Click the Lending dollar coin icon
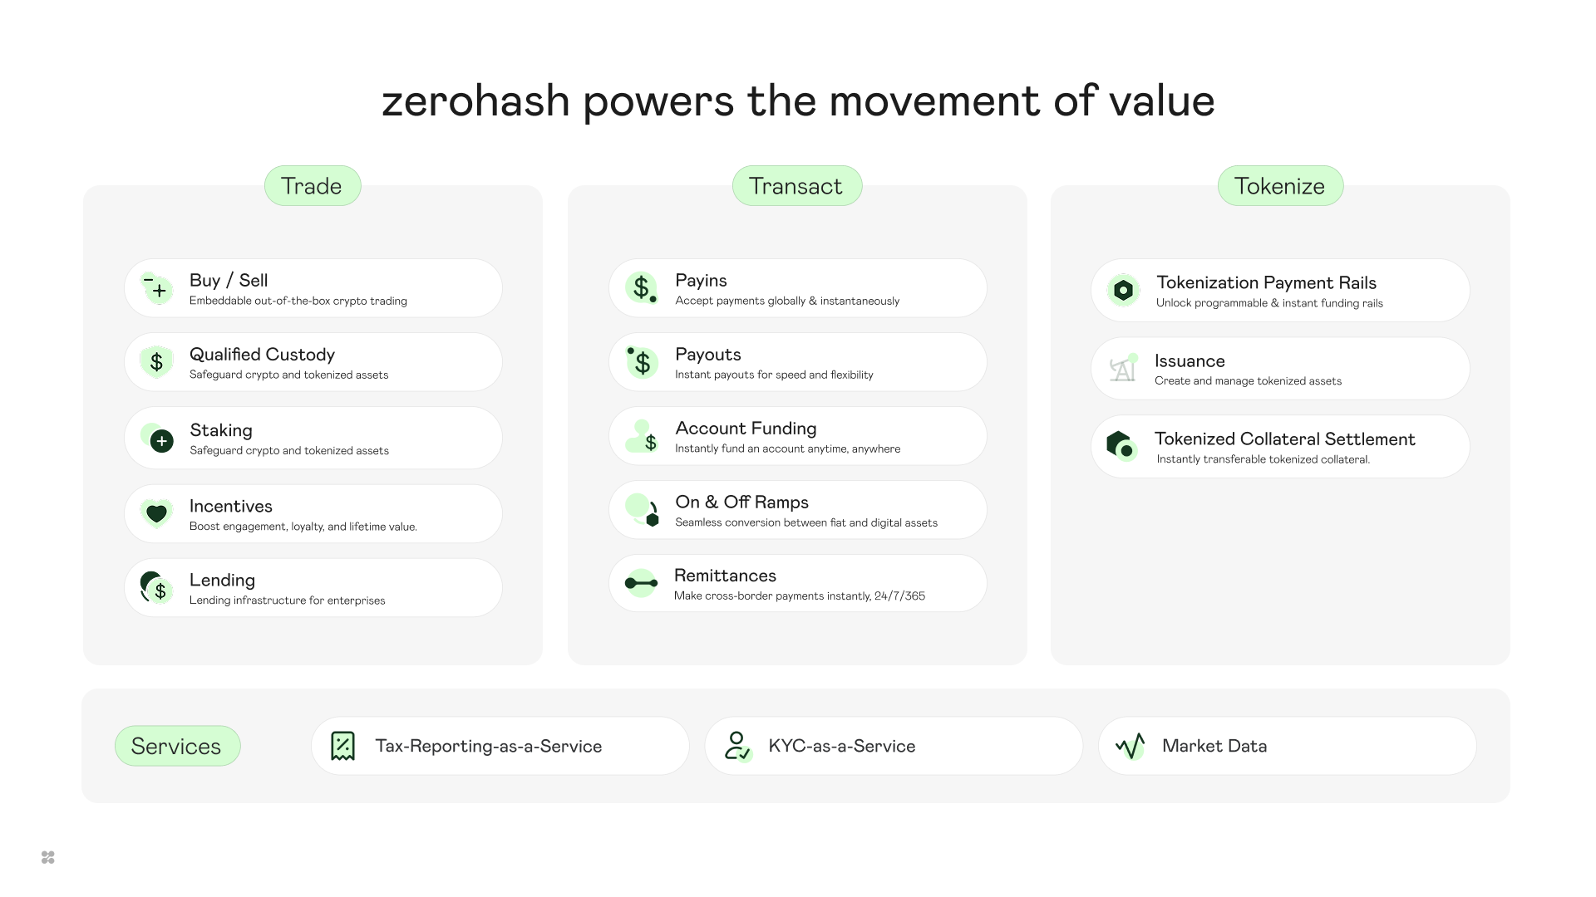Image resolution: width=1596 pixels, height=897 pixels. point(157,588)
